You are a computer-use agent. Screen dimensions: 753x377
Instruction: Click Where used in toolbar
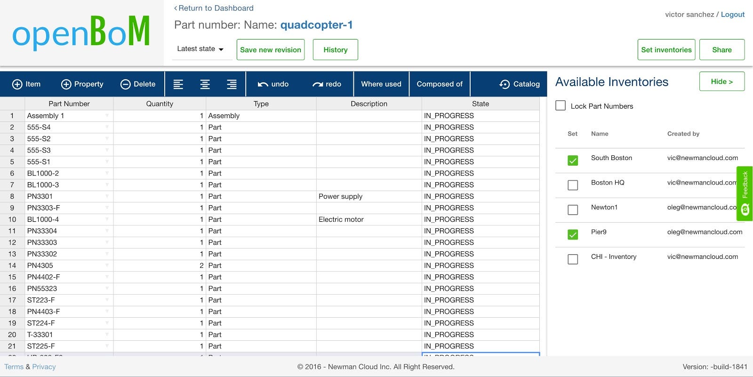click(381, 84)
